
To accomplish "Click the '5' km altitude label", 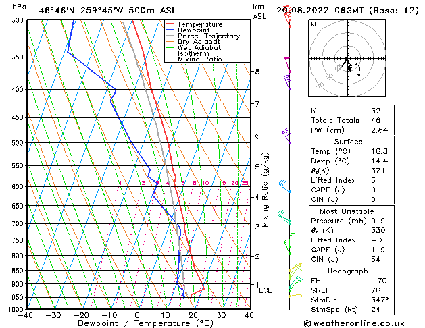I will 257,167.
